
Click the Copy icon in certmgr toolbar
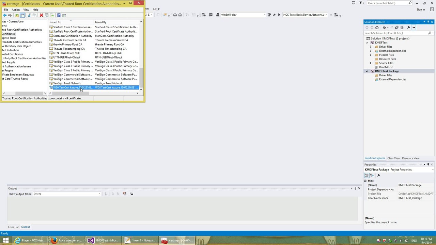tap(34, 15)
